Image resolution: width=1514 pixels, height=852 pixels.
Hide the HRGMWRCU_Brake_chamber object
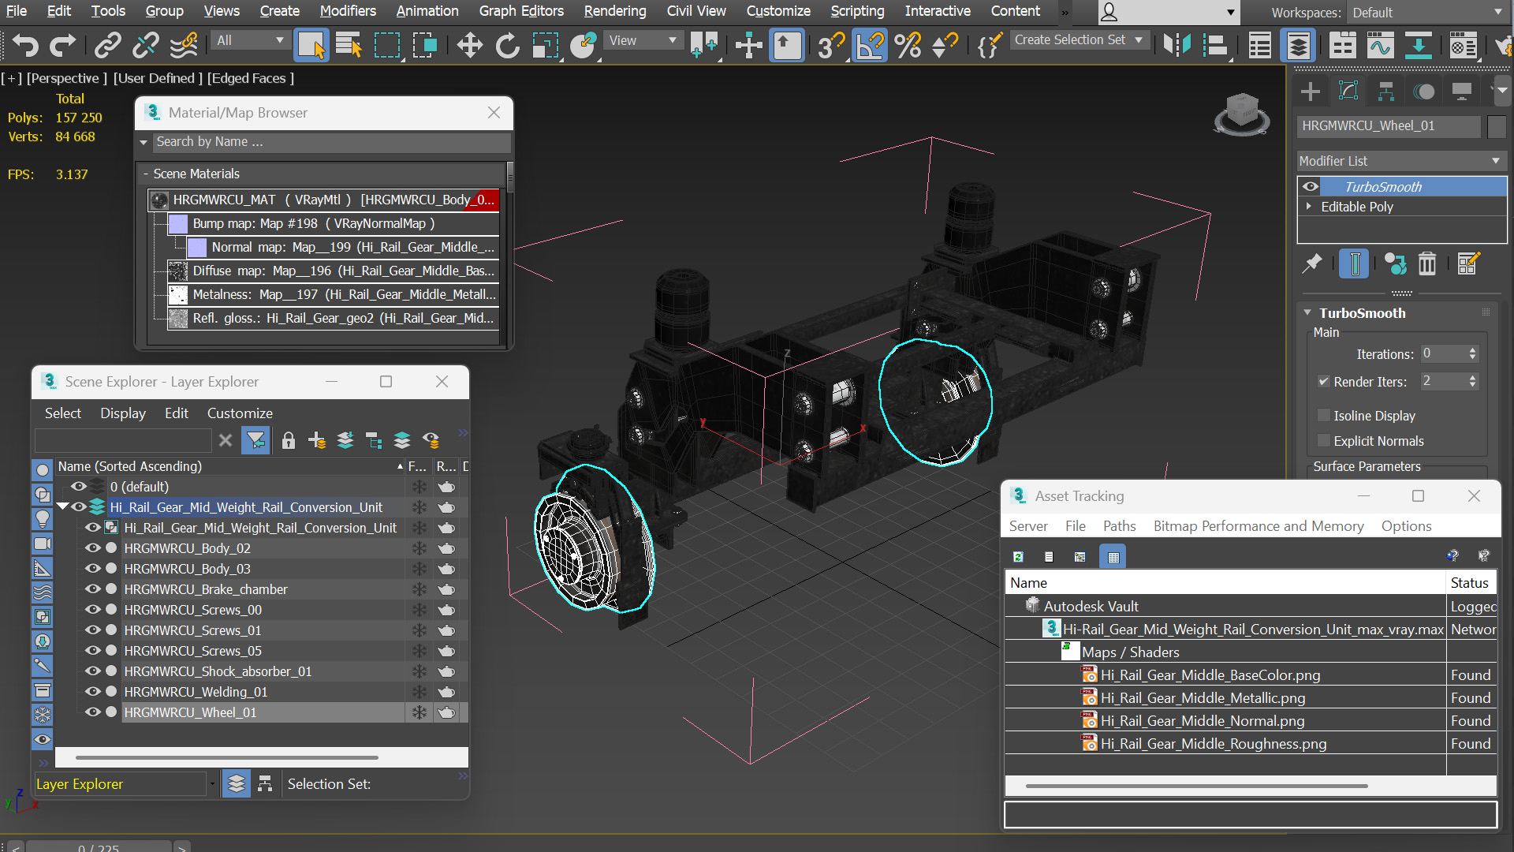click(x=93, y=589)
